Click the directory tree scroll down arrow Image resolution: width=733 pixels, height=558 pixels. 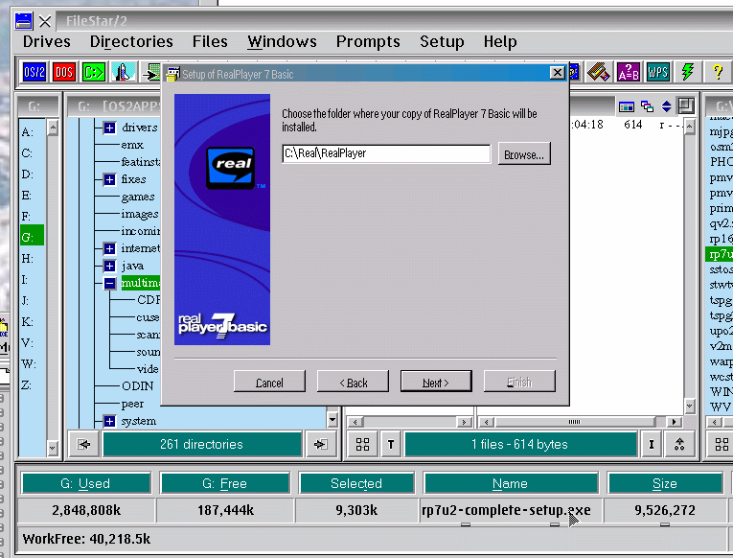pos(332,419)
